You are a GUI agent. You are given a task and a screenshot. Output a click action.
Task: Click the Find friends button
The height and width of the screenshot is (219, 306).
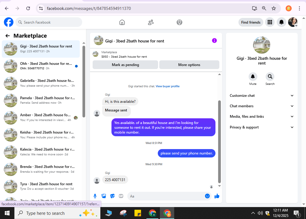(251, 22)
